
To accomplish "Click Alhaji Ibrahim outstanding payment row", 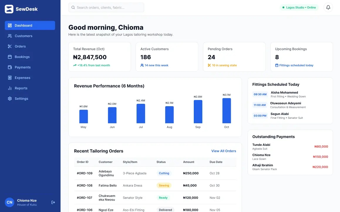I will click(290, 167).
